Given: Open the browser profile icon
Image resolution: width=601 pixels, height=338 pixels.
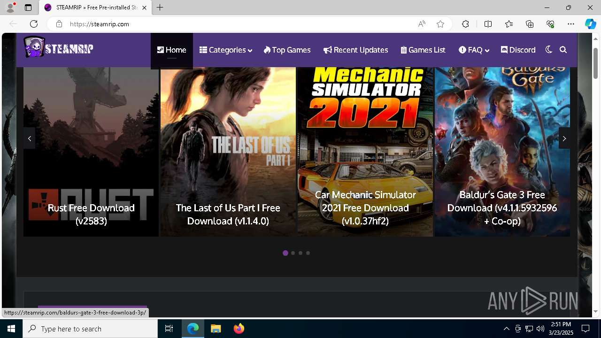Looking at the screenshot, I should pyautogui.click(x=10, y=8).
